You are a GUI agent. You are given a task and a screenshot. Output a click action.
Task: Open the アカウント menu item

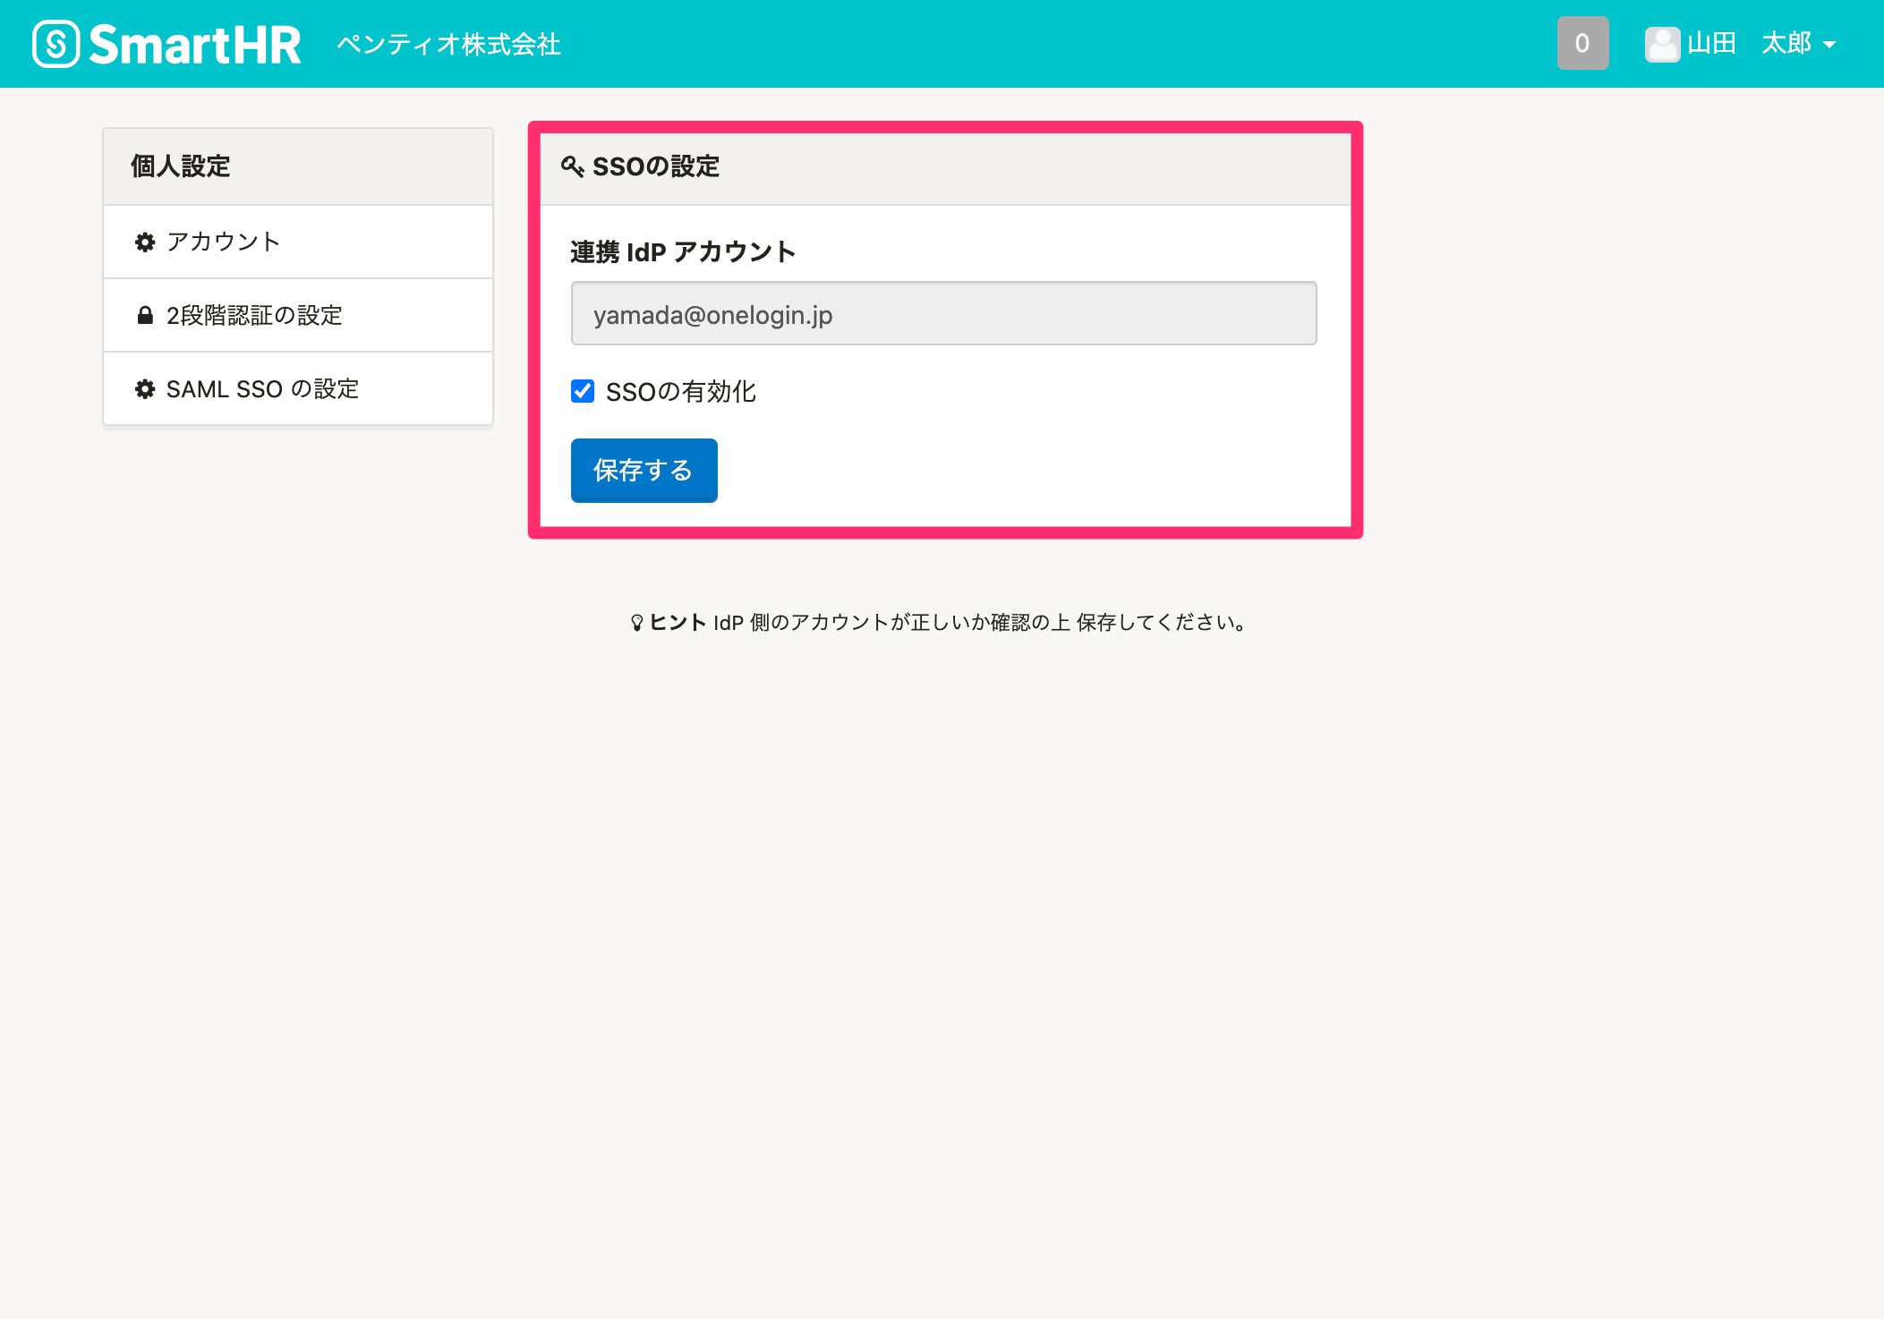[298, 242]
